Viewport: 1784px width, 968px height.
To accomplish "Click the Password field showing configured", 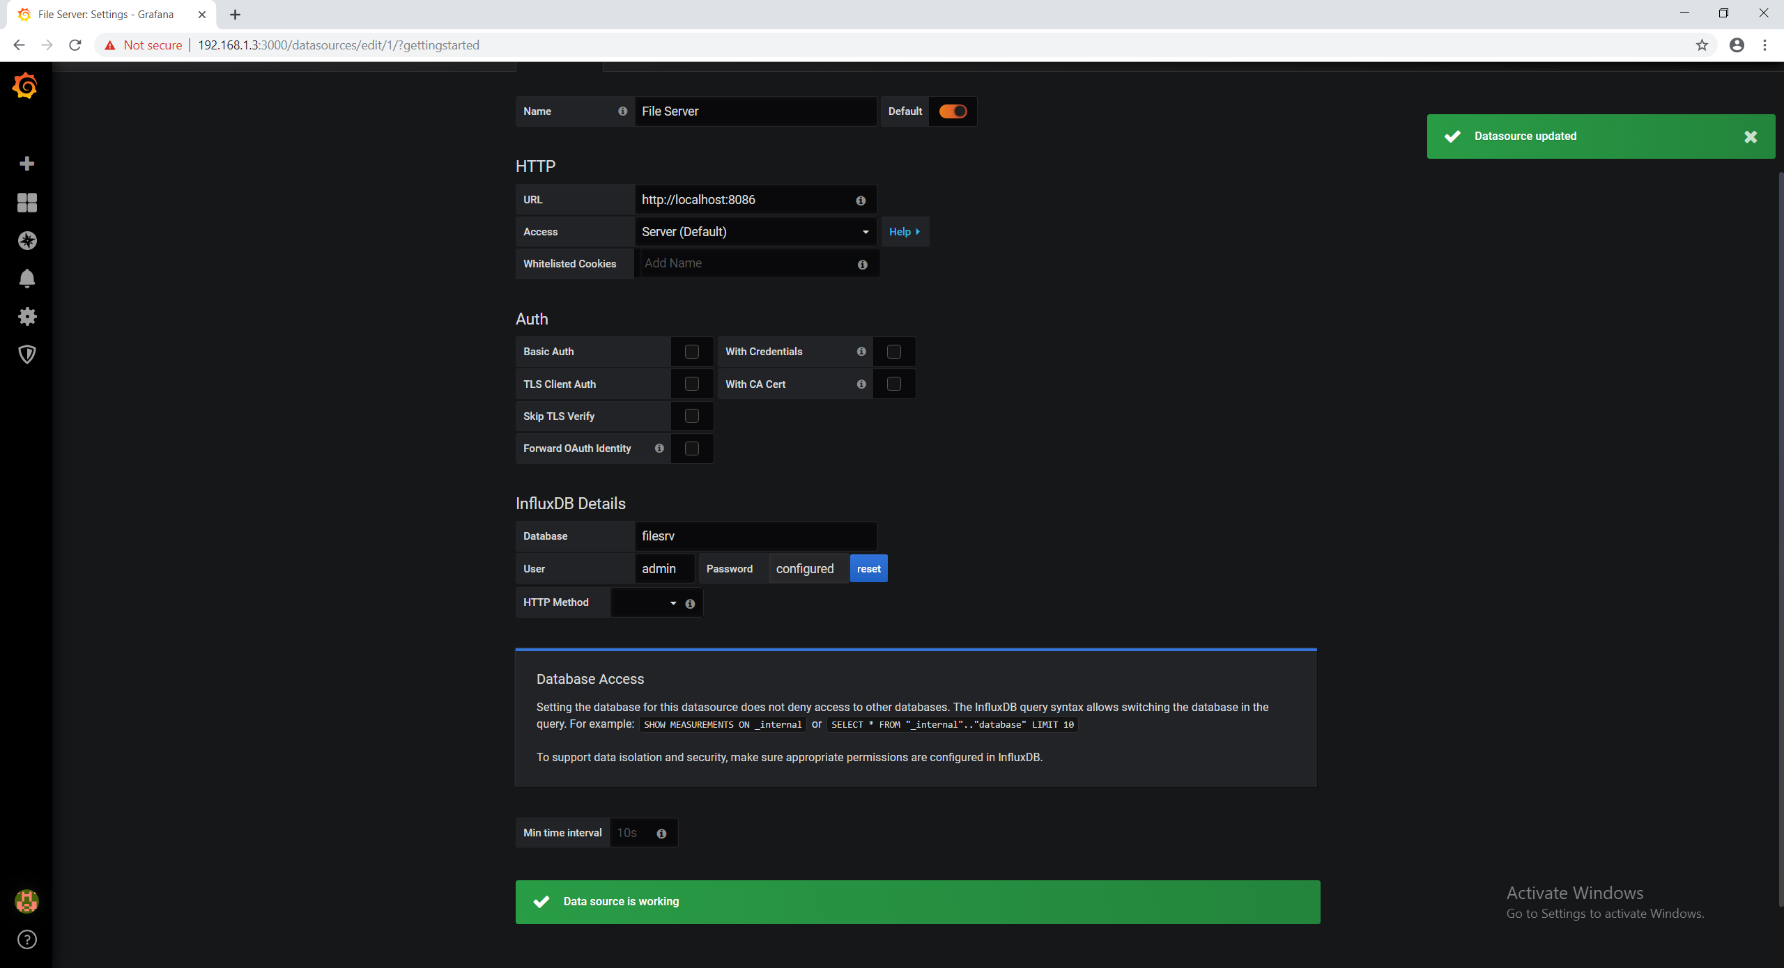I will click(x=809, y=569).
